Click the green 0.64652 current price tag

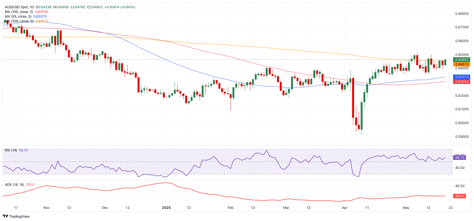click(x=462, y=60)
